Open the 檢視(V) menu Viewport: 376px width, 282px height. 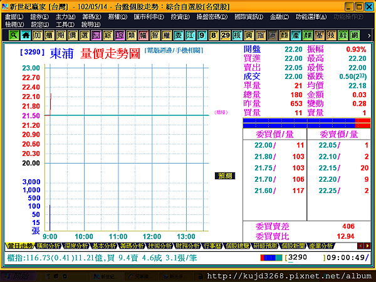click(14, 24)
